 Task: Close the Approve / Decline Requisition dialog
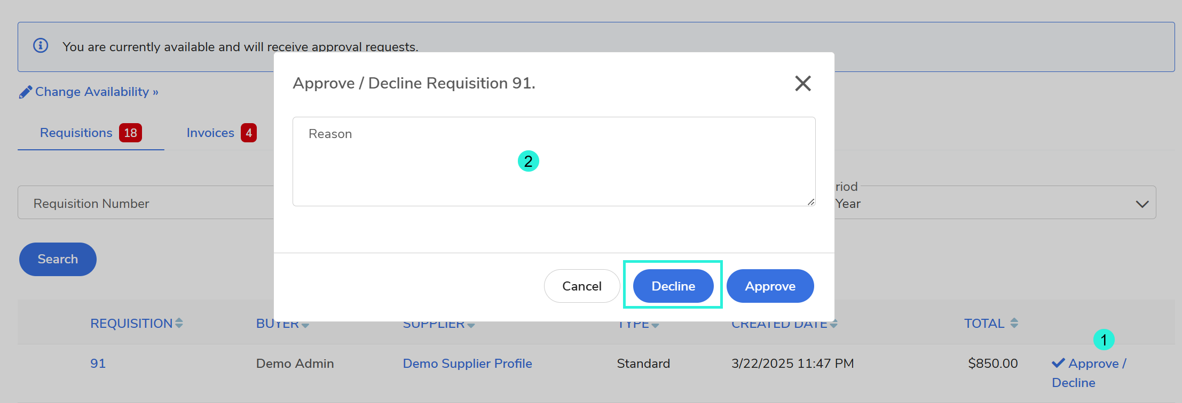(x=802, y=83)
